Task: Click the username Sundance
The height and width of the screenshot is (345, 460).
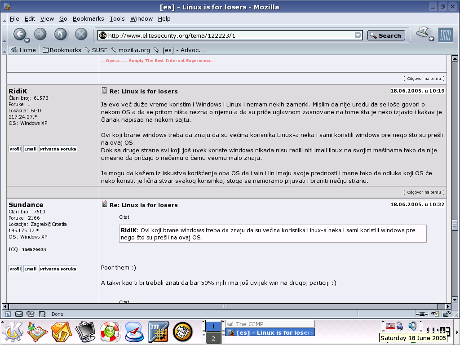Action: tap(26, 205)
